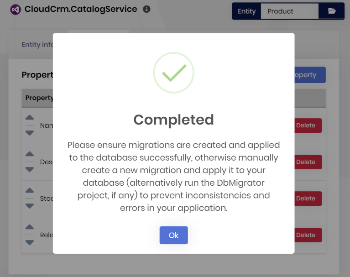350x277 pixels.
Task: Move fourth property row up
Action: (30, 227)
